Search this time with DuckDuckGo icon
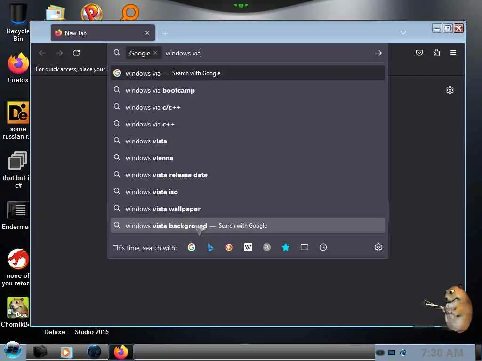The width and height of the screenshot is (482, 361). tap(229, 247)
